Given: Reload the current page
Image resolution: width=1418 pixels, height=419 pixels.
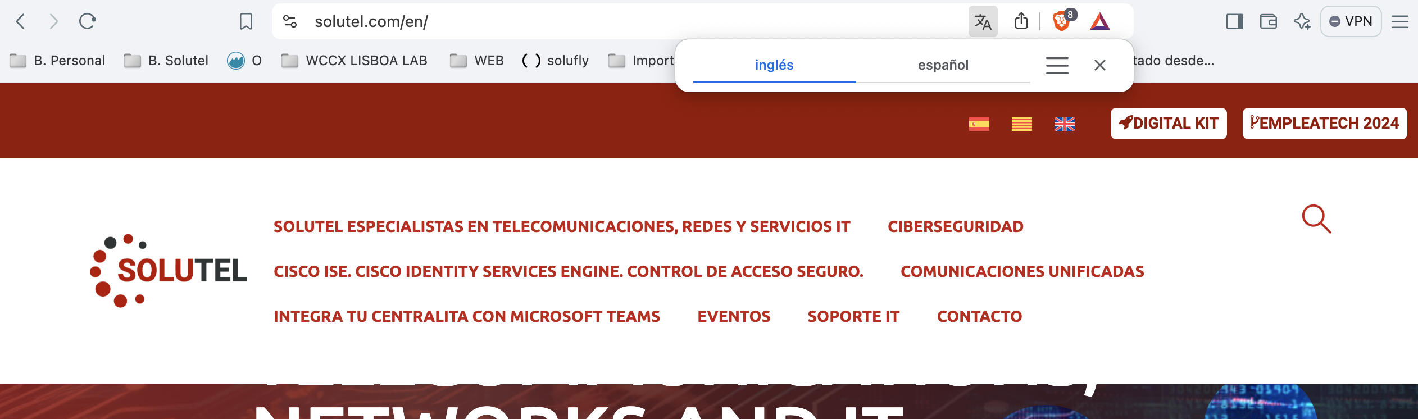Looking at the screenshot, I should (x=87, y=21).
